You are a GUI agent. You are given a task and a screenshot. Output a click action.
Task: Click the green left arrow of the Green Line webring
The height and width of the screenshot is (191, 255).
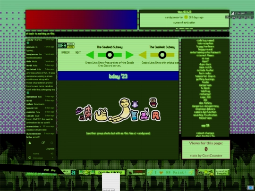coord(90,55)
